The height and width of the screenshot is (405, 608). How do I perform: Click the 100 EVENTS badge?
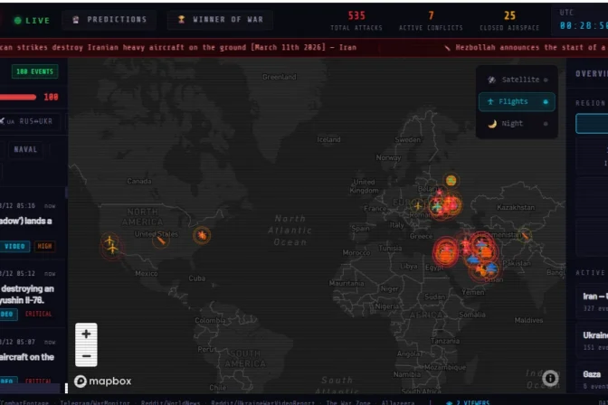pyautogui.click(x=35, y=71)
